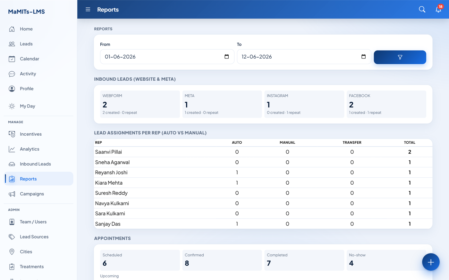Open notifications bell with 18 badge
Screen dimensions: 449x280
click(x=438, y=9)
